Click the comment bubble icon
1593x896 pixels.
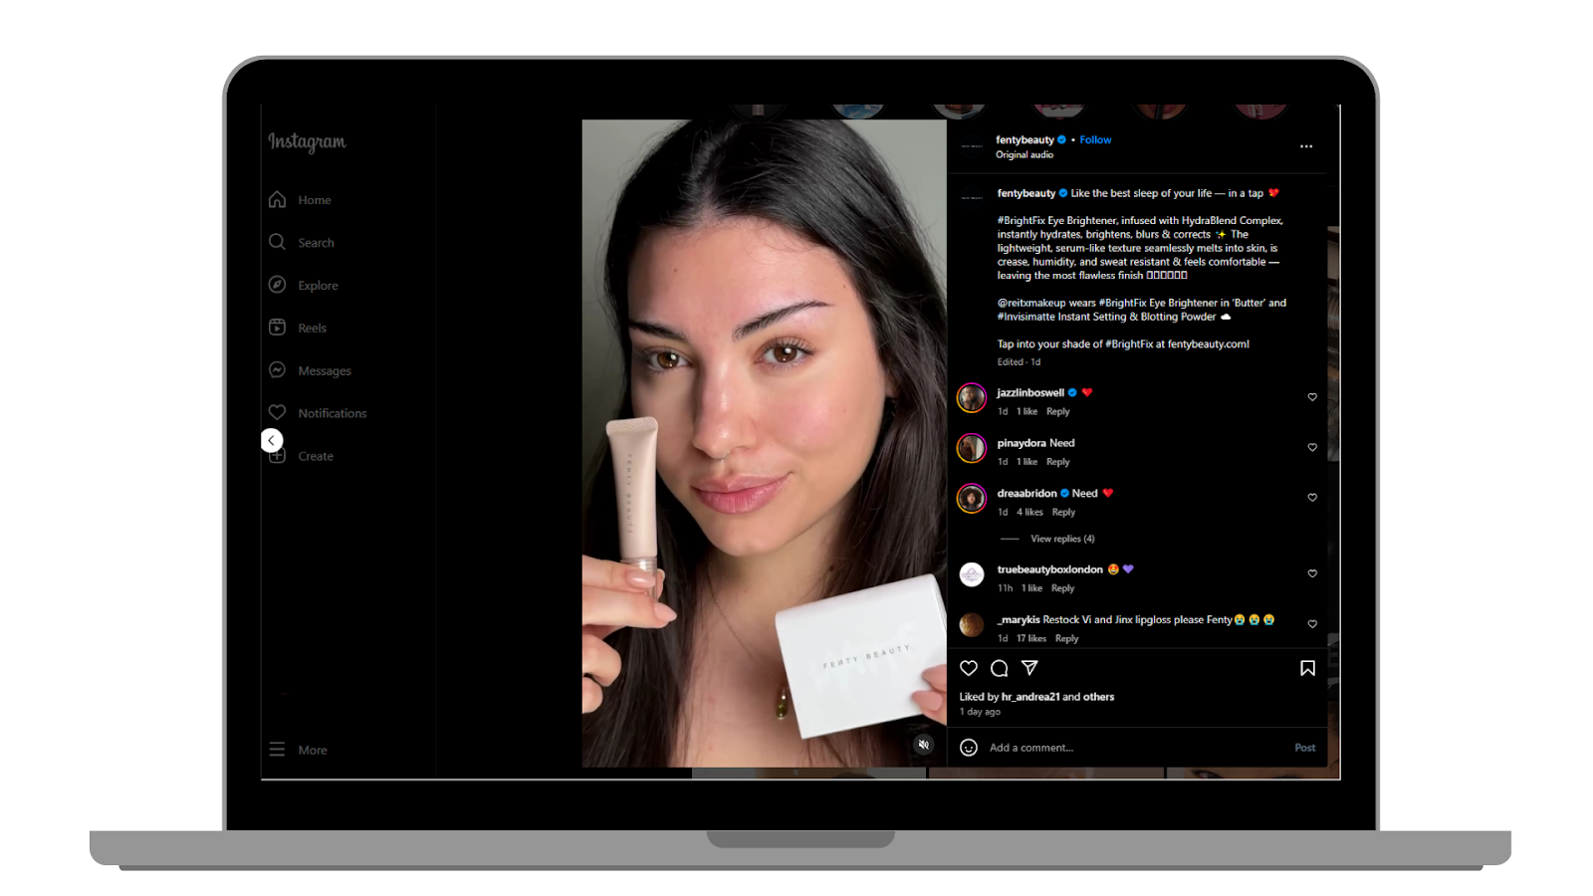(x=1000, y=668)
